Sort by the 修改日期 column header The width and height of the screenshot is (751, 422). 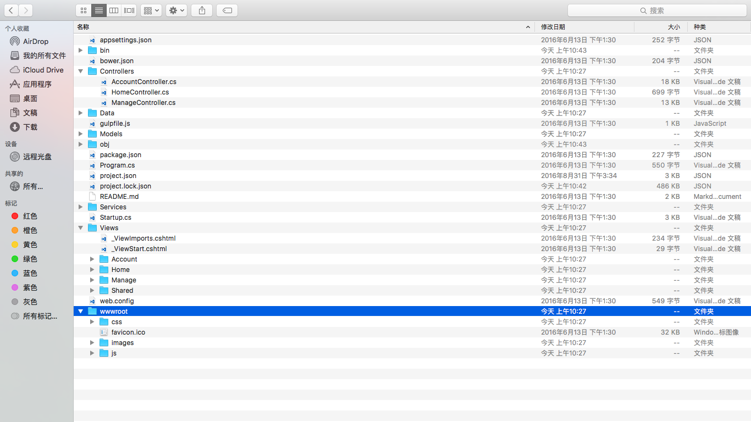585,27
